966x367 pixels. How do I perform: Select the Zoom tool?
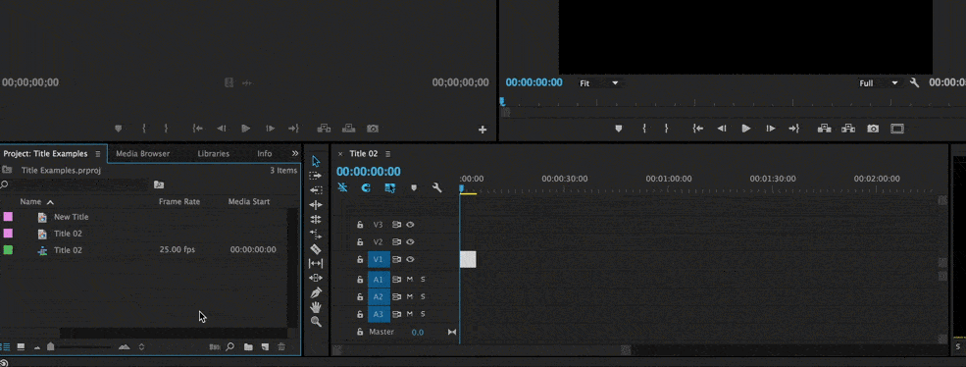click(316, 321)
